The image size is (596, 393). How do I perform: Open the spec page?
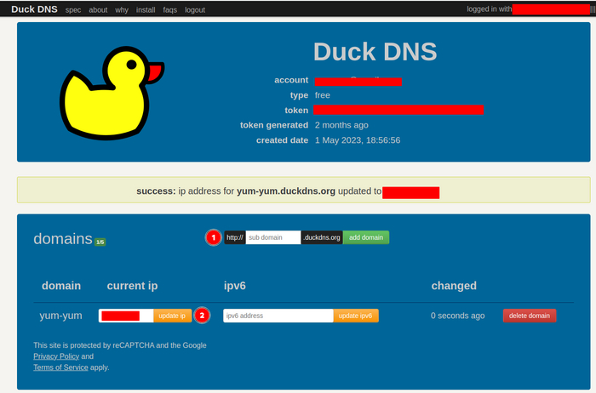click(x=73, y=10)
